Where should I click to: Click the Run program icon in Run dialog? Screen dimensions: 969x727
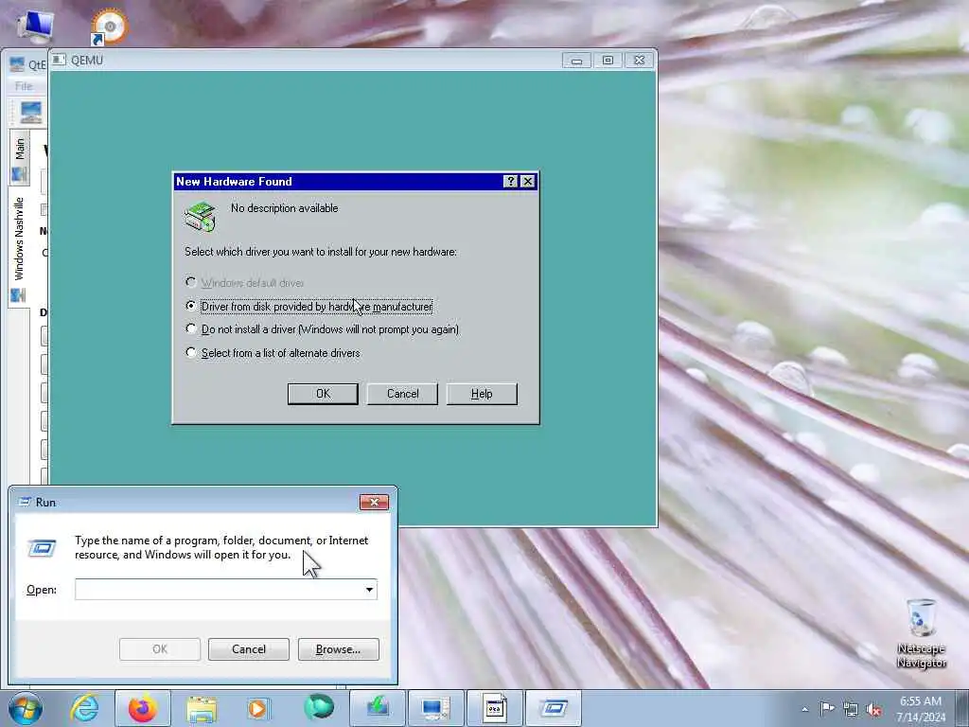42,548
